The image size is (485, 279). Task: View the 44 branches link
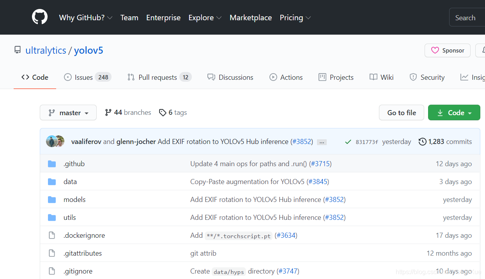pos(128,112)
